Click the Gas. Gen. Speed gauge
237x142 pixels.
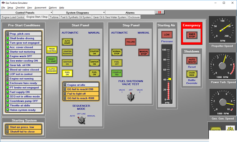(x=223, y=102)
